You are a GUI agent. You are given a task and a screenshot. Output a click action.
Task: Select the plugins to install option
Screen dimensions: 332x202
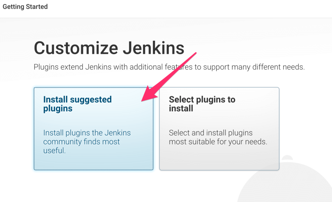(219, 129)
